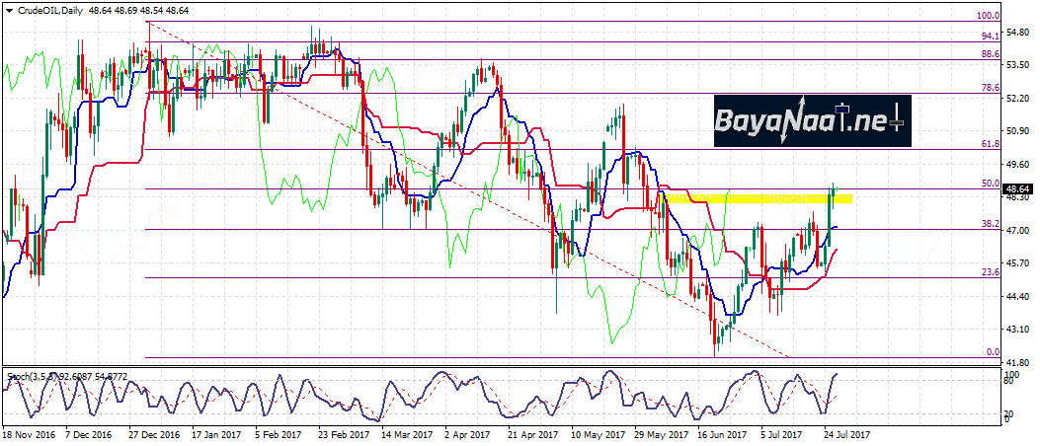Click the 23.6 Fibonacci level label
This screenshot has width=1040, height=446.
coord(991,272)
